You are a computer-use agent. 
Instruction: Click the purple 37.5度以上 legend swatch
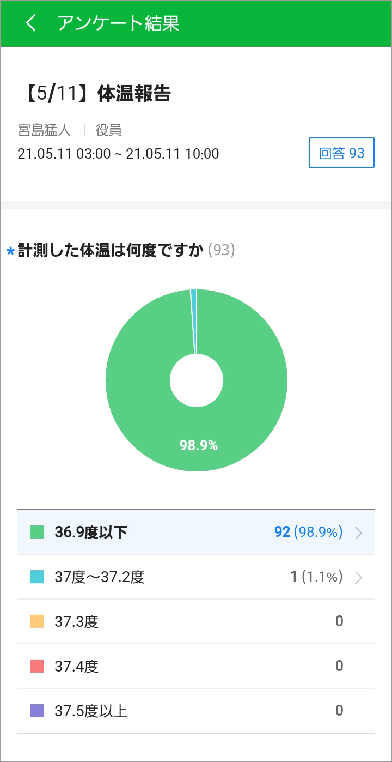point(37,711)
